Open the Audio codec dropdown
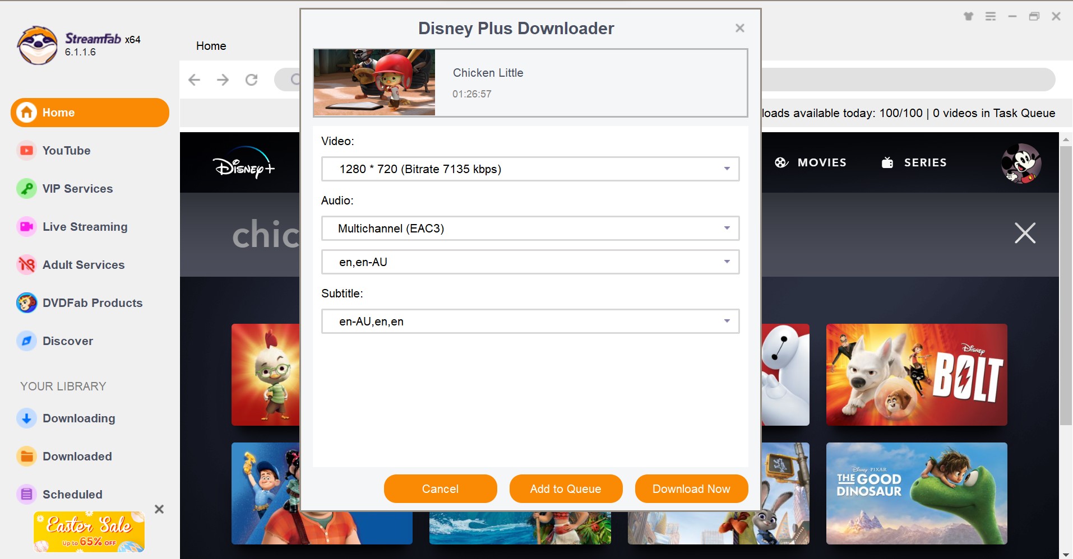 530,229
